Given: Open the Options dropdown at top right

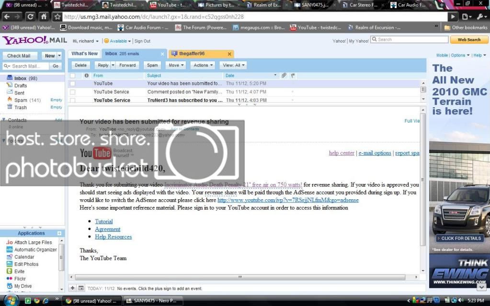Looking at the screenshot, I should point(460,55).
